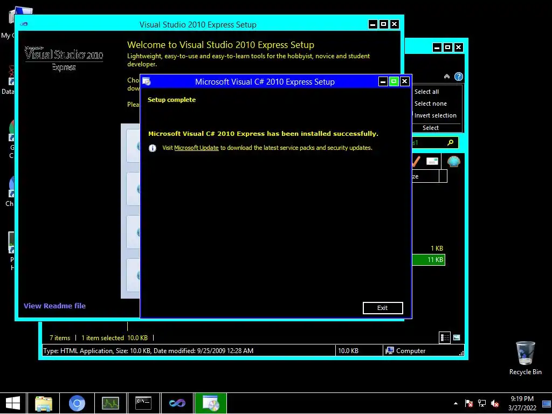Close the Explorer window behind the setup dialogs
Viewport: 552px width, 414px height.
click(458, 47)
